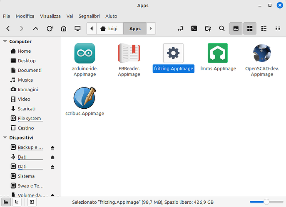Go forward with the toolbar arrow

coord(22,29)
